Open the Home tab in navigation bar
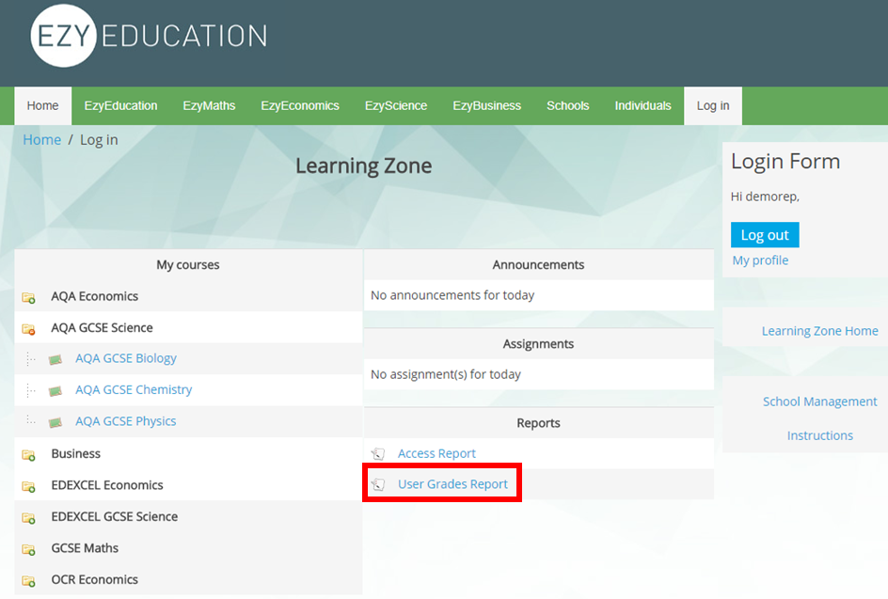The width and height of the screenshot is (888, 599). click(x=43, y=106)
